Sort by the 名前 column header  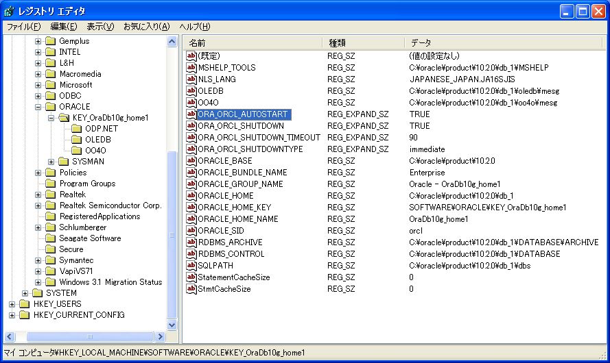coord(253,42)
